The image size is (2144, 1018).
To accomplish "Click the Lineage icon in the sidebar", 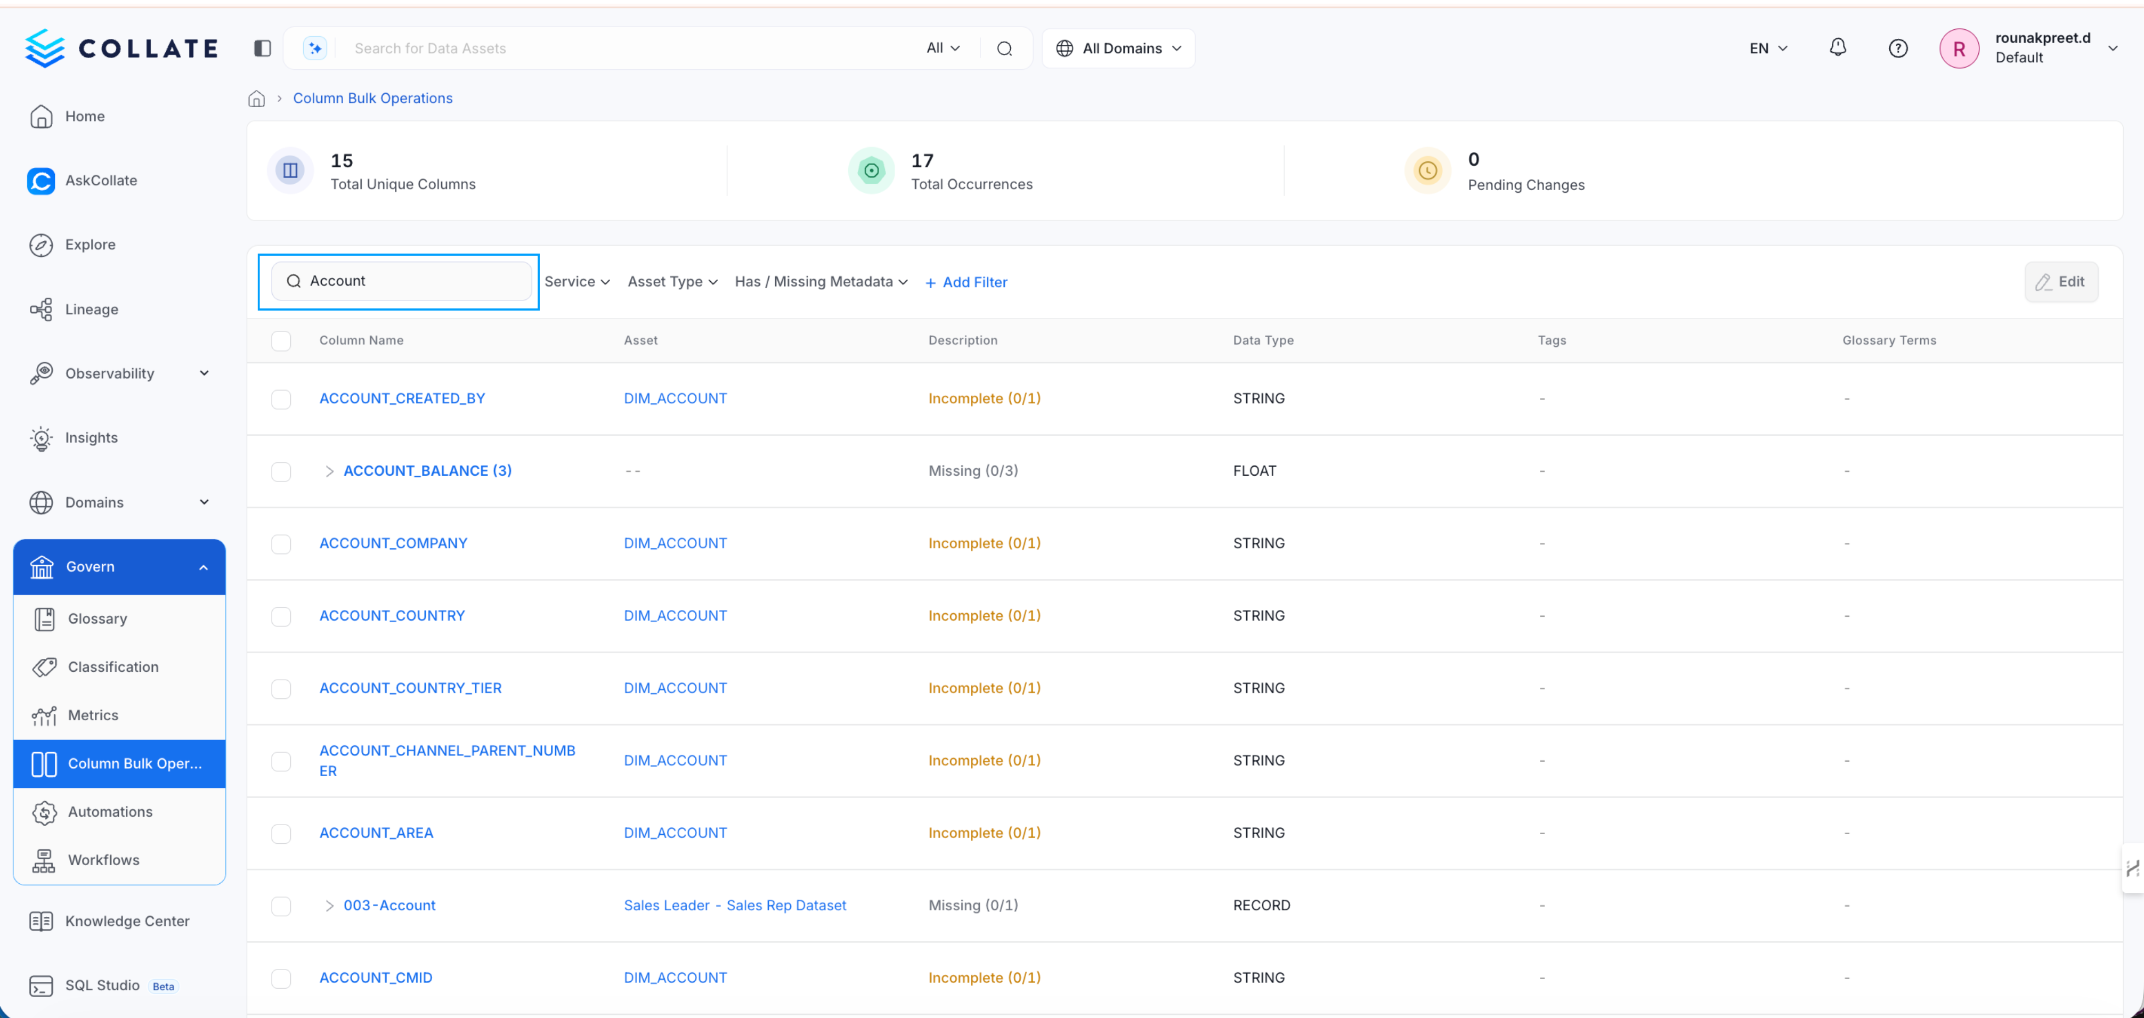I will tap(42, 309).
